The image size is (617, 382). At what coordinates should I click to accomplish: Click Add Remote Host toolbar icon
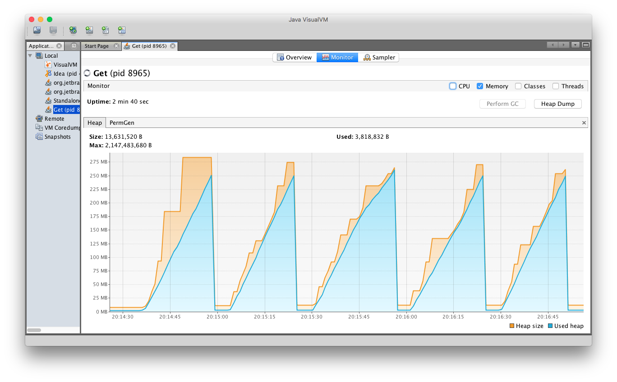coord(73,30)
